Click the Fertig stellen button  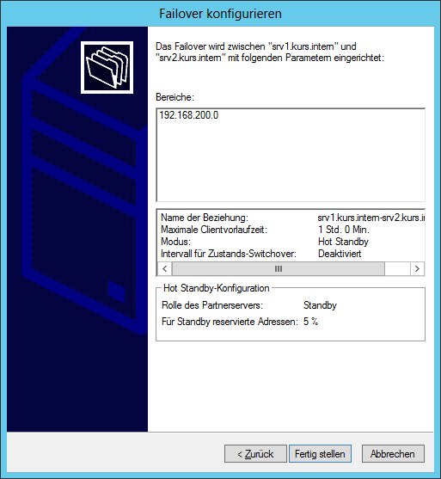[320, 454]
